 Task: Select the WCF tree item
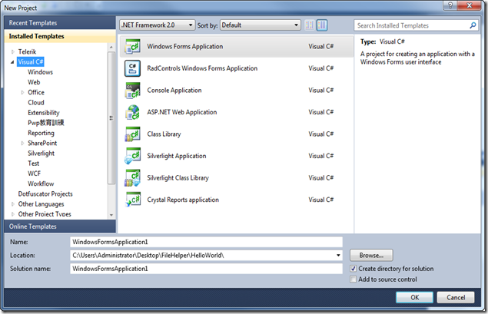[x=34, y=174]
